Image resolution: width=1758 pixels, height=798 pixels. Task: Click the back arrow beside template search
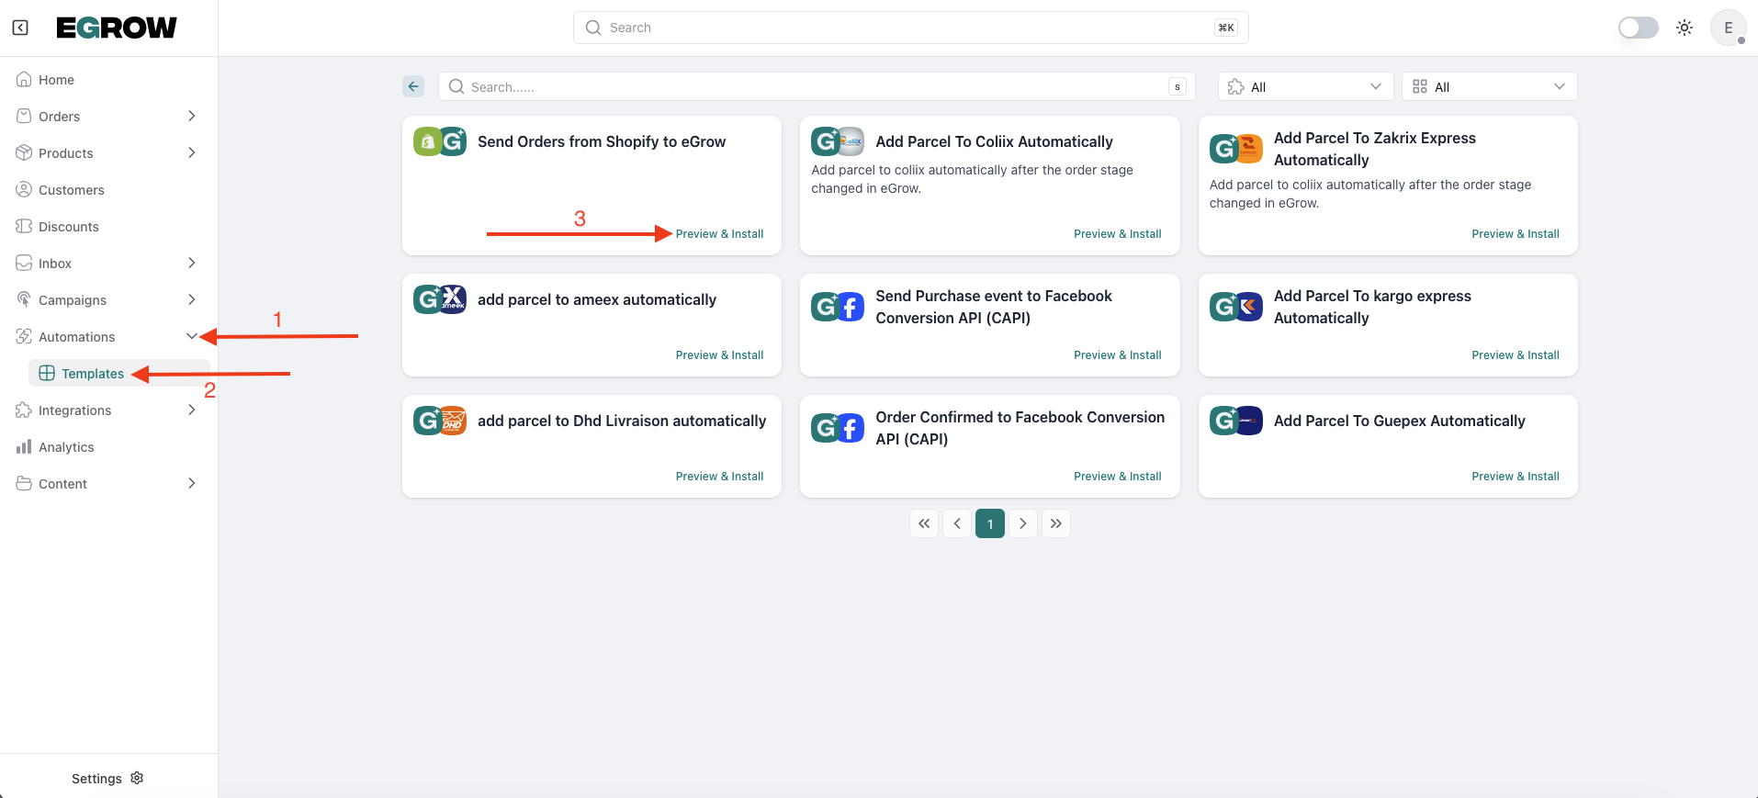pos(413,86)
